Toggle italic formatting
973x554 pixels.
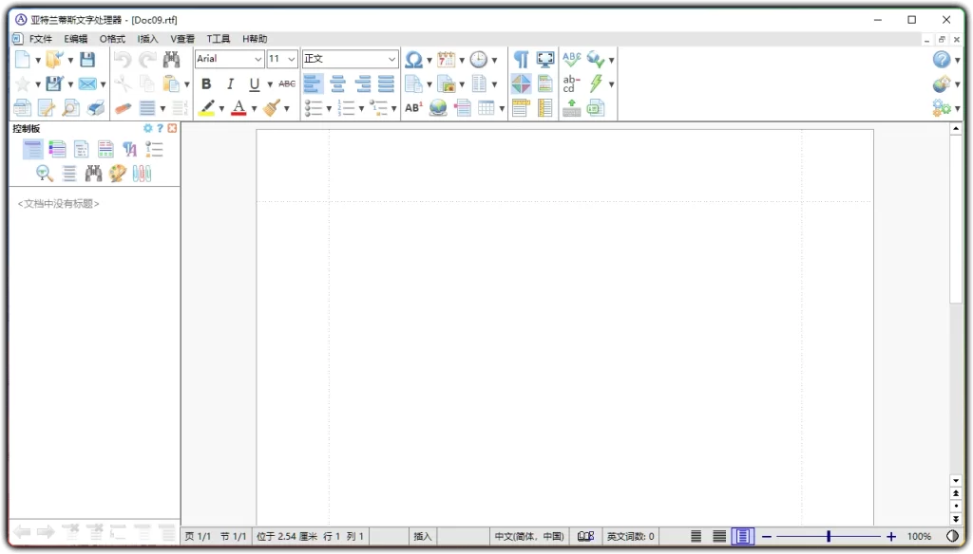230,83
